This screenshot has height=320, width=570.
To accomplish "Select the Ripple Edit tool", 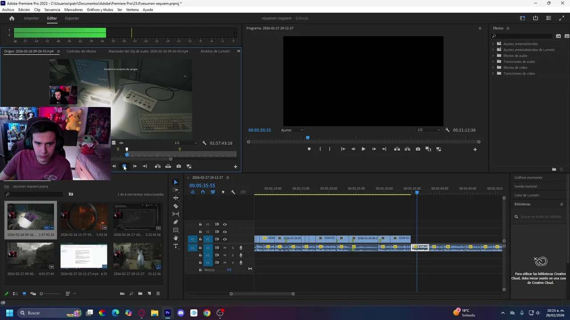I will pos(175,198).
